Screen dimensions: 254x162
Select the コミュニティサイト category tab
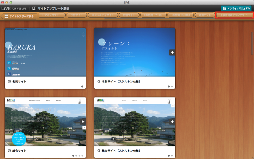pos(103,15)
